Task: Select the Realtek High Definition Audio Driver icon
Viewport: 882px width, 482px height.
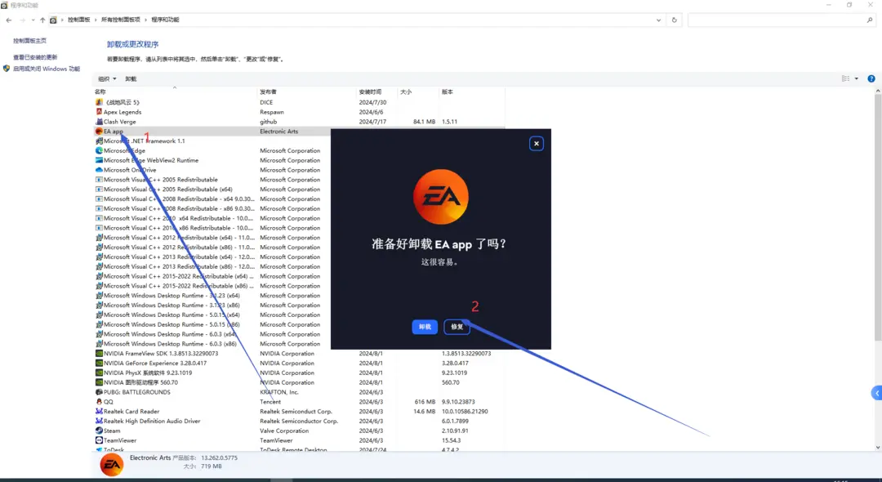Action: [99, 421]
